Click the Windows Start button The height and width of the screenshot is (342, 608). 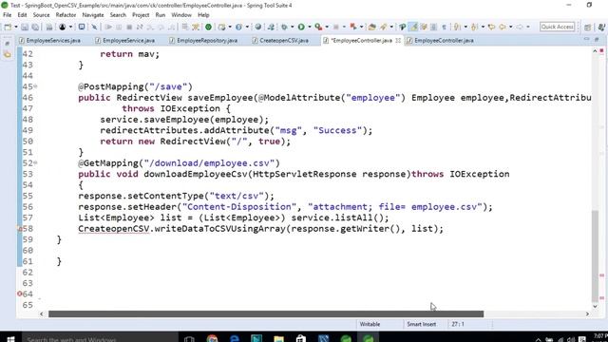click(10, 338)
